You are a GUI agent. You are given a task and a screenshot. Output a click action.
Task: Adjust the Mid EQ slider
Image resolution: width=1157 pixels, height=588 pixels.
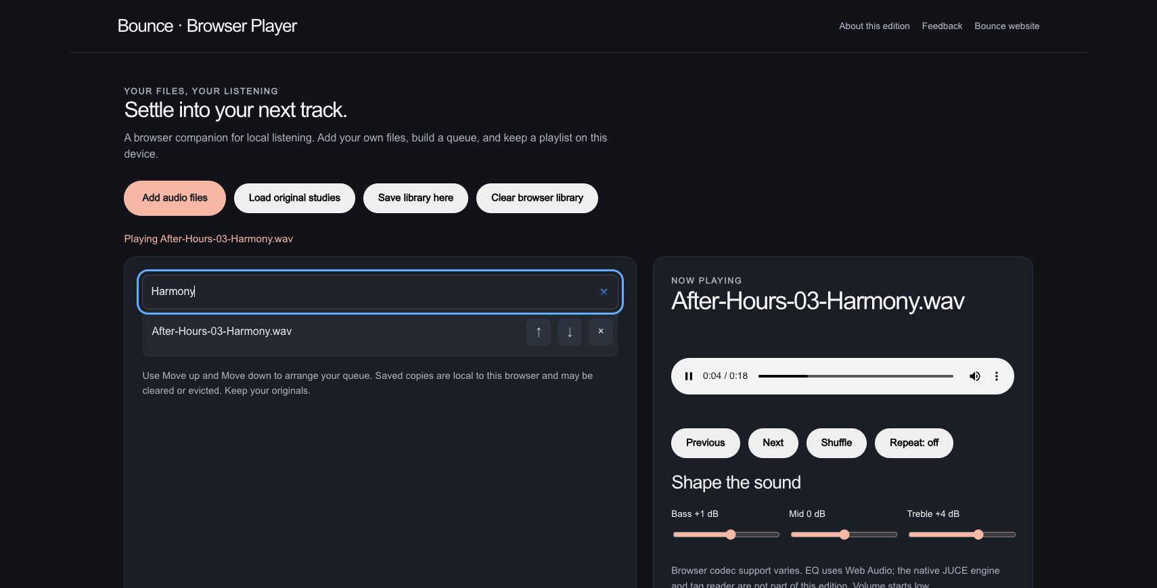(x=844, y=535)
